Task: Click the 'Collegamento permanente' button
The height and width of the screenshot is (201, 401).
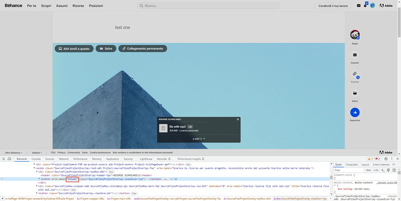Action: [143, 49]
